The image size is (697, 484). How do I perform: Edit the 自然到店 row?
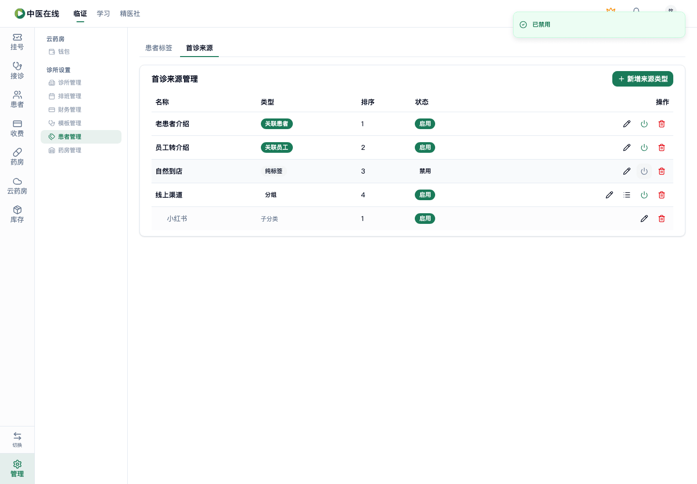(x=627, y=171)
